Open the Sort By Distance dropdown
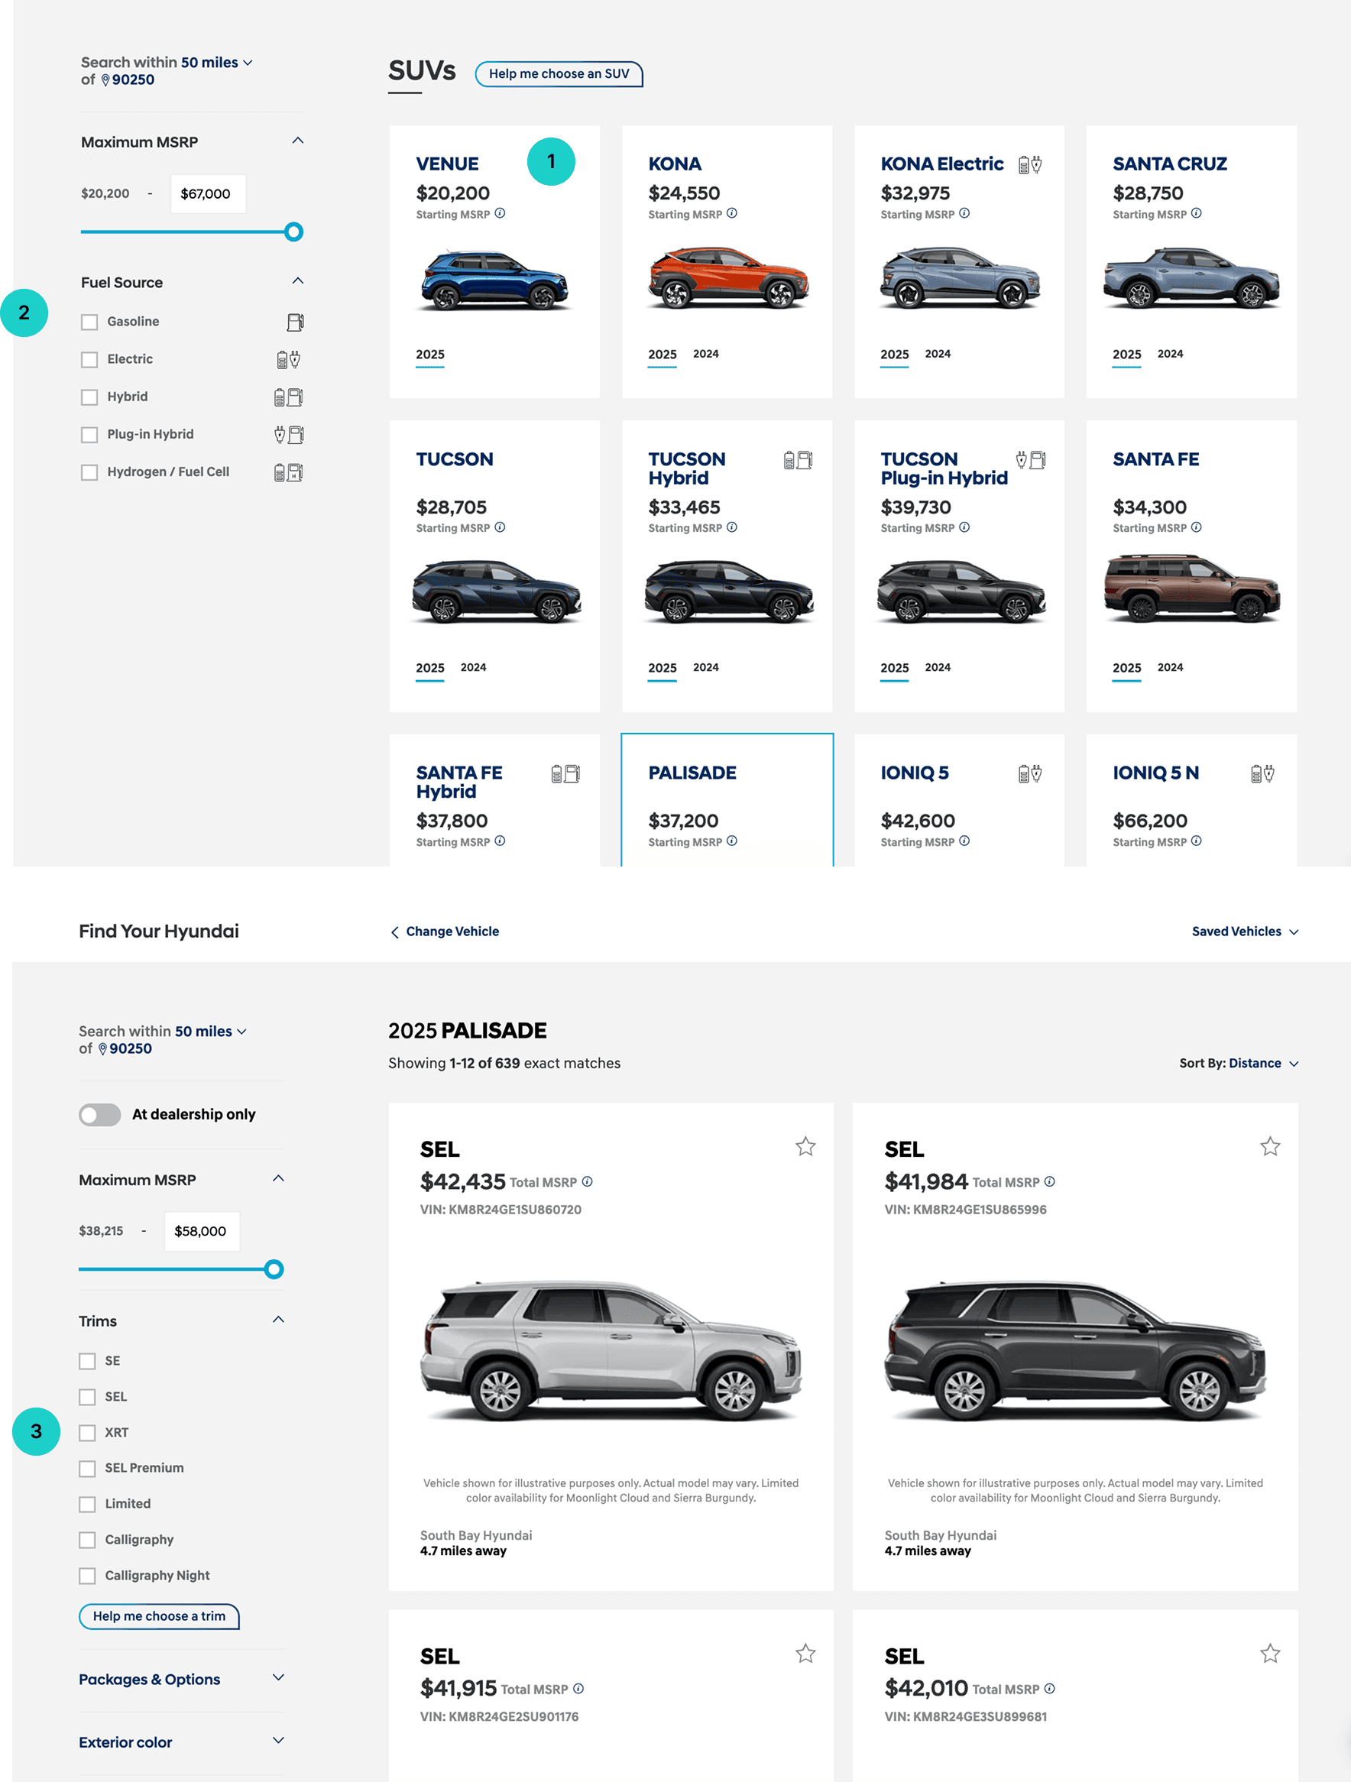The image size is (1351, 1782). pos(1238,1064)
